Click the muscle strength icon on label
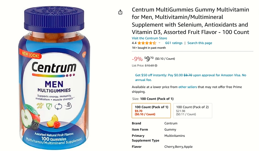Viewport: 259px width, 151px height. (x=68, y=106)
